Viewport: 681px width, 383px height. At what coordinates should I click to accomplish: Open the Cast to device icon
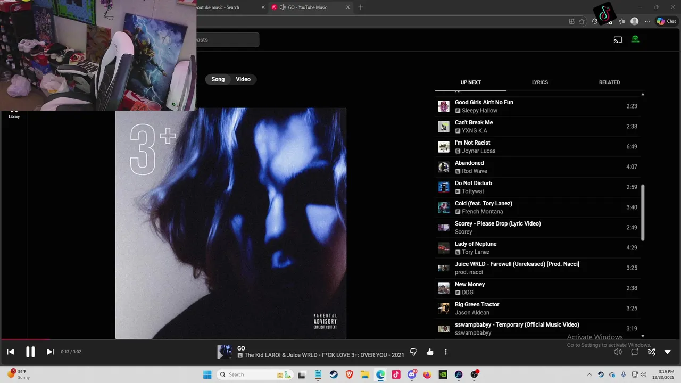618,39
